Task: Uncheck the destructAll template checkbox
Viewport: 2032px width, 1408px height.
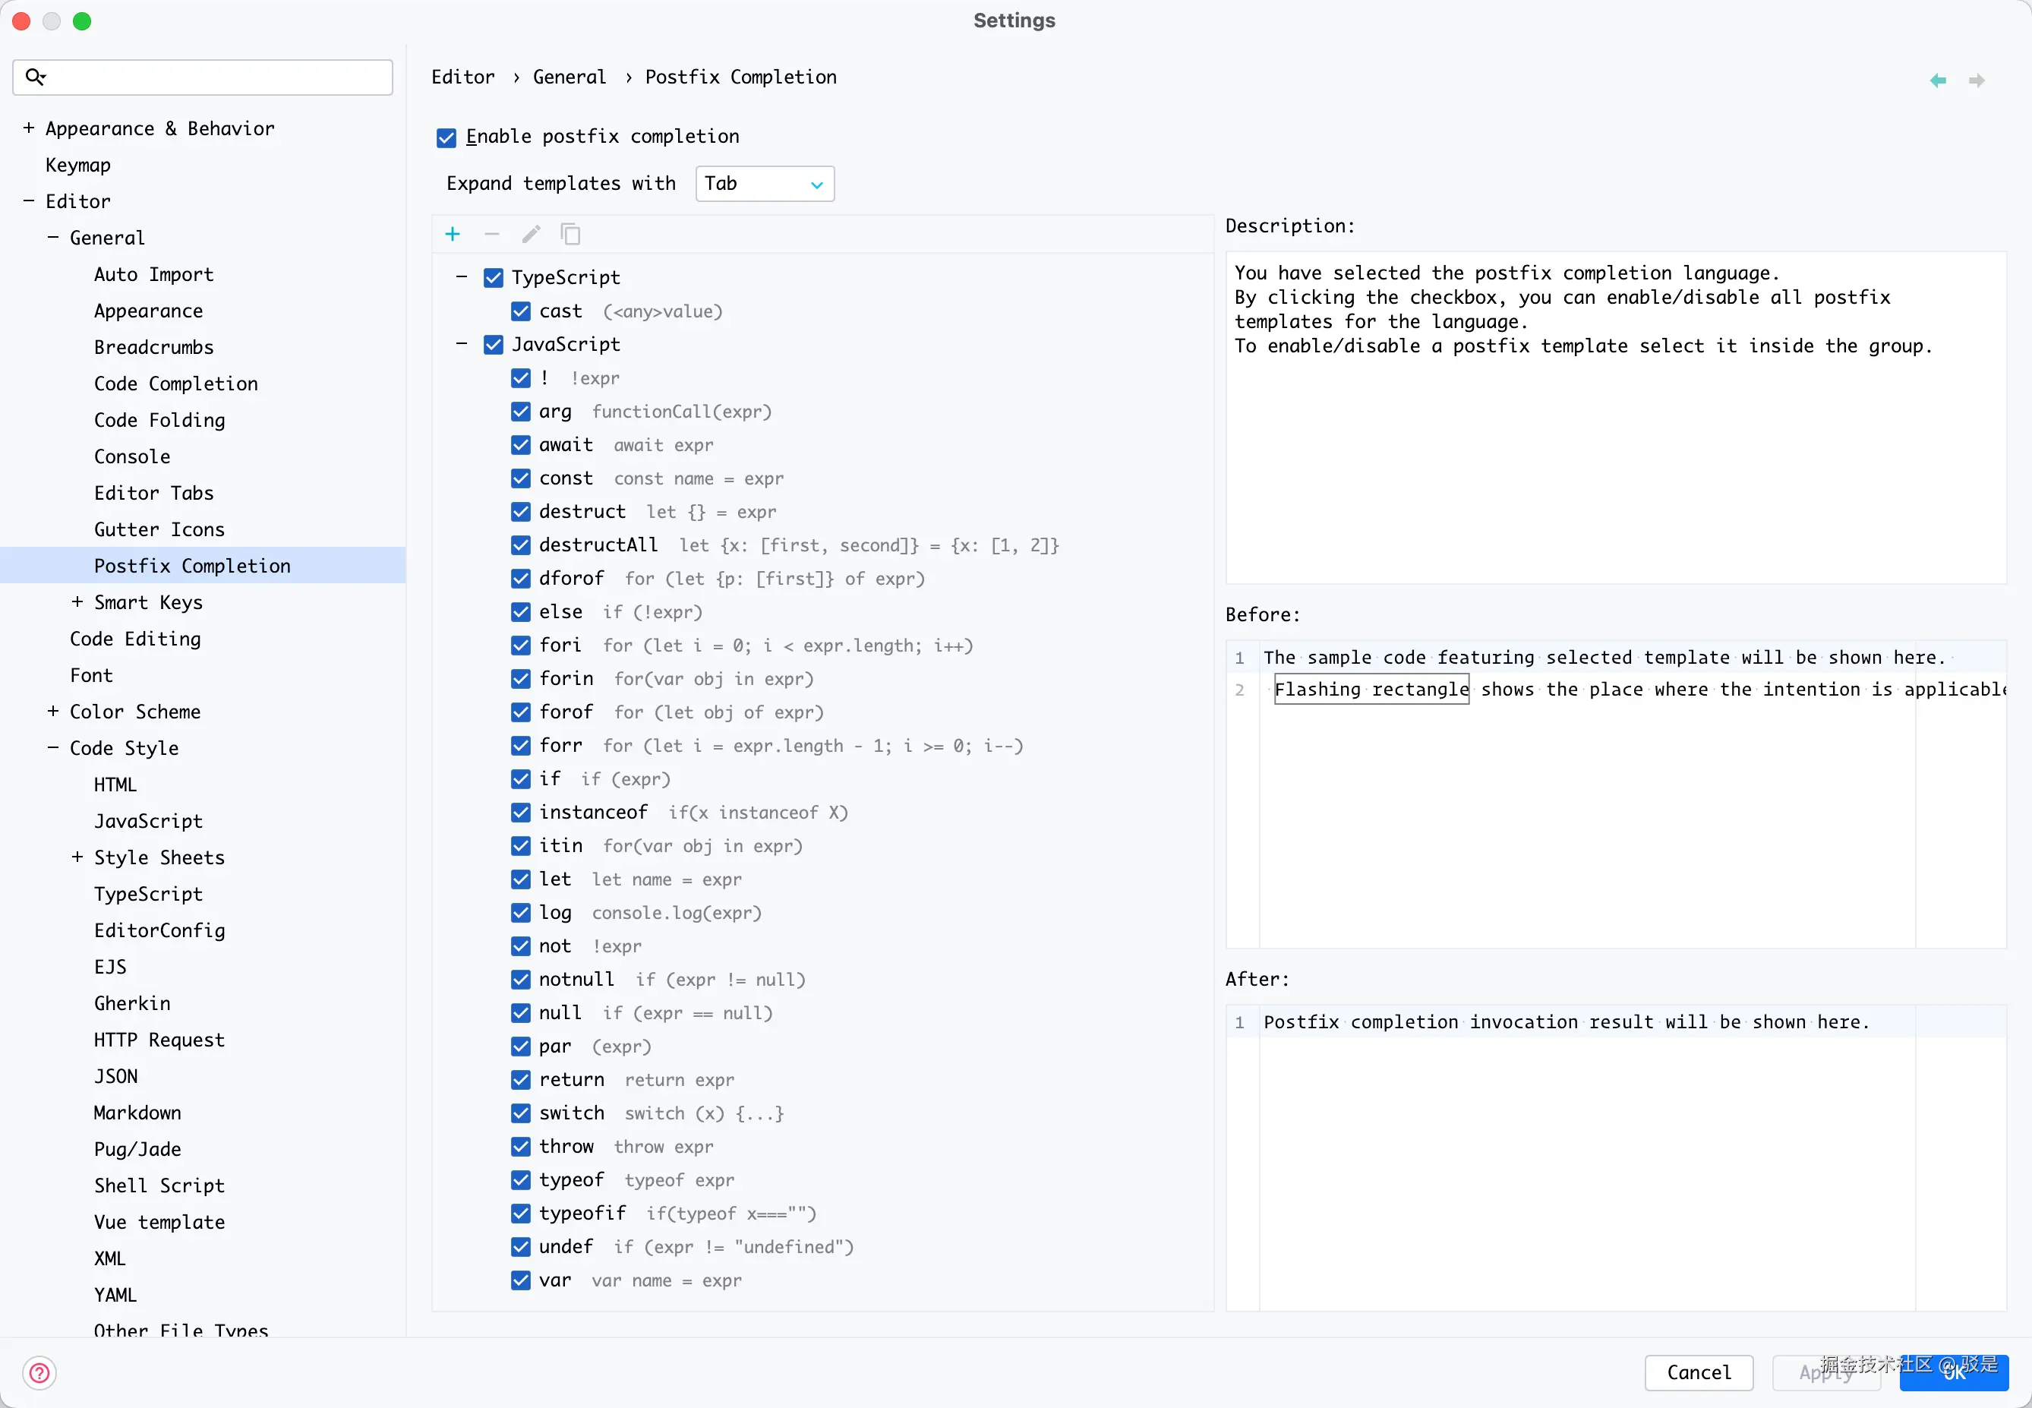Action: pos(520,545)
